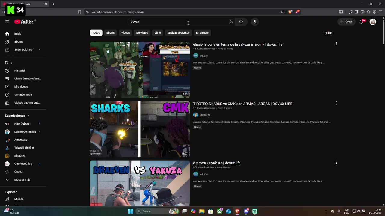Select the Todos filter chip

[x=96, y=33]
